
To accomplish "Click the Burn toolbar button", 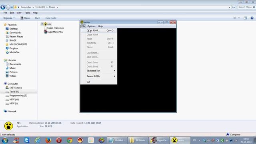I will coord(38,18).
